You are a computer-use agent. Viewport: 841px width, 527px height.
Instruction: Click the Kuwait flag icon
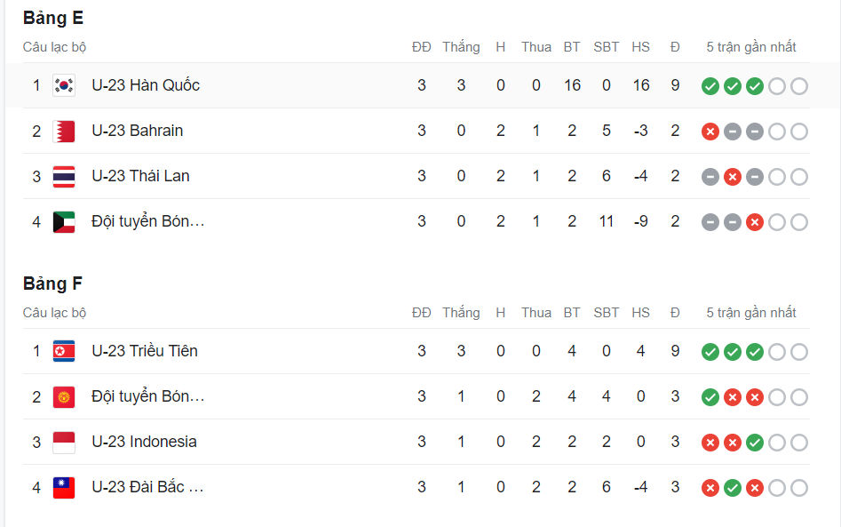pyautogui.click(x=64, y=221)
